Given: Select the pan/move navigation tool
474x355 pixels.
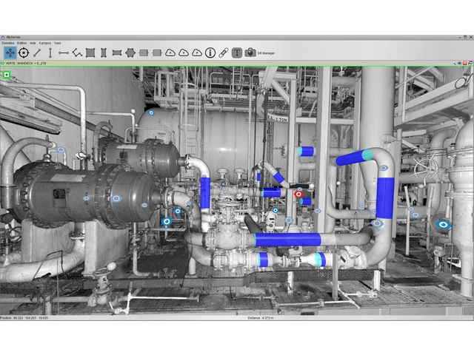Looking at the screenshot, I should (x=9, y=53).
